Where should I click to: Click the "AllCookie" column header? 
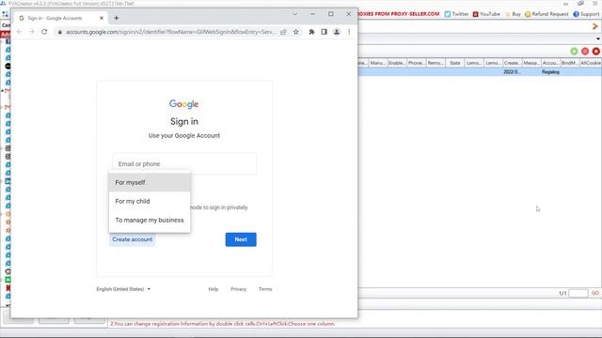(x=591, y=63)
